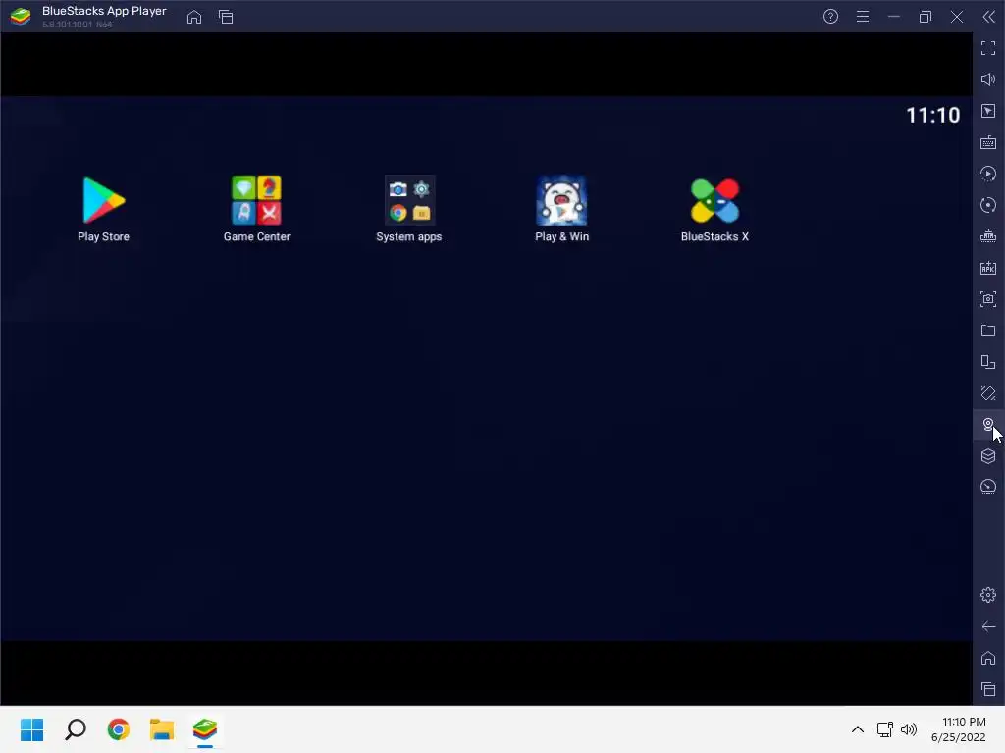Open BlueStacks help
This screenshot has height=753, width=1005.
[x=830, y=17]
